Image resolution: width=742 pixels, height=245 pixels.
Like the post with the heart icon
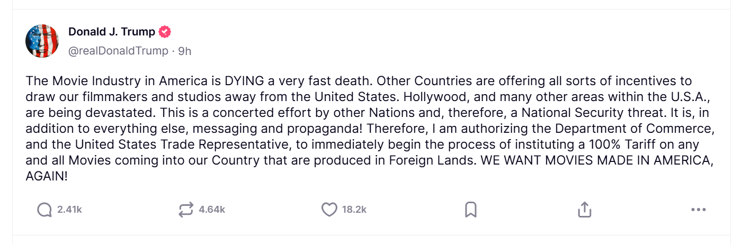(x=329, y=210)
